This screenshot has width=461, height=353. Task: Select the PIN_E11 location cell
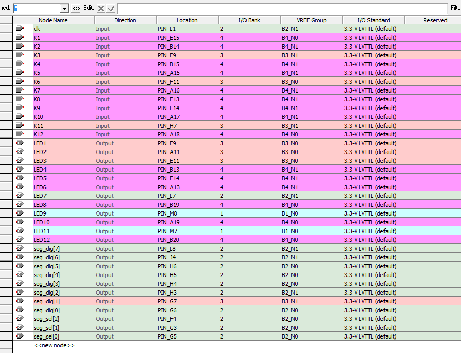pos(188,161)
